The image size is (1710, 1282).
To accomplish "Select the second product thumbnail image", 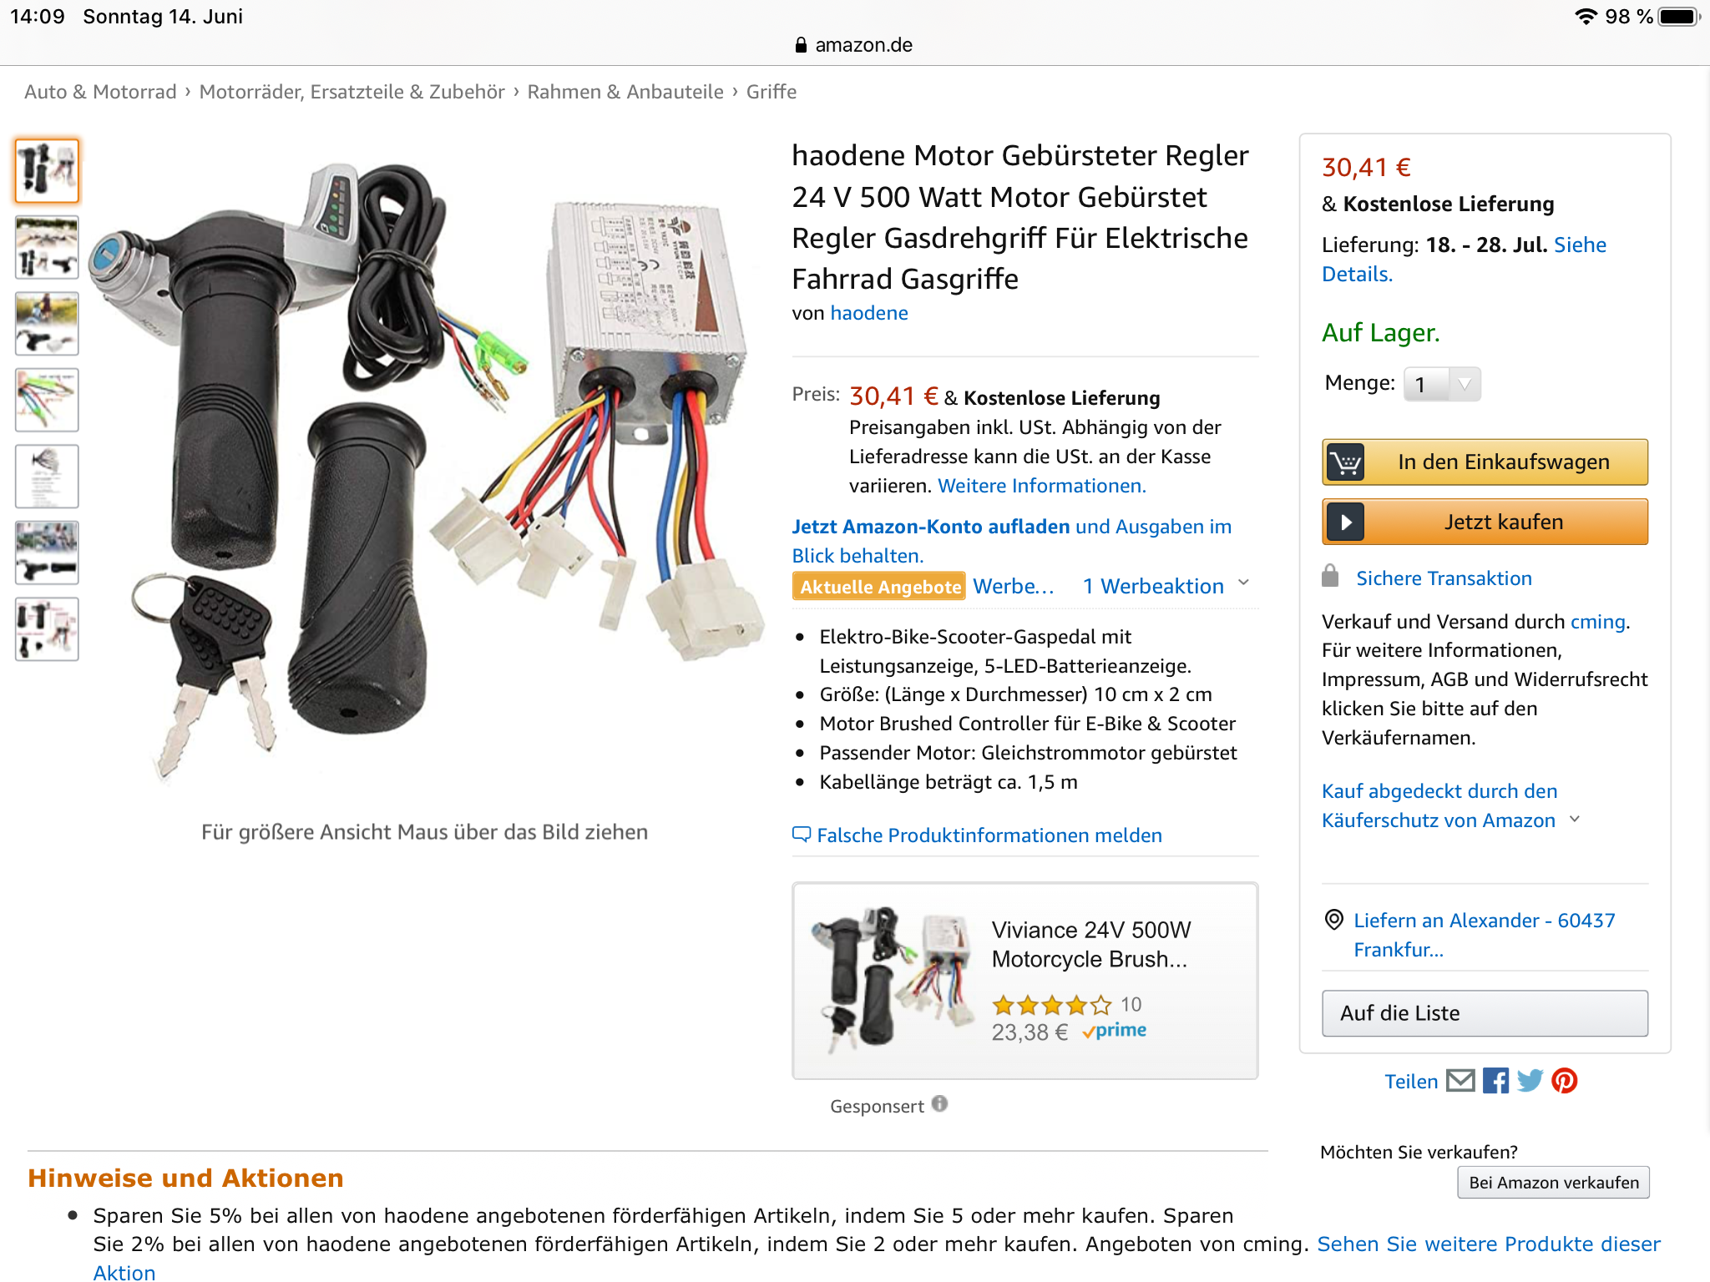I will coord(47,247).
